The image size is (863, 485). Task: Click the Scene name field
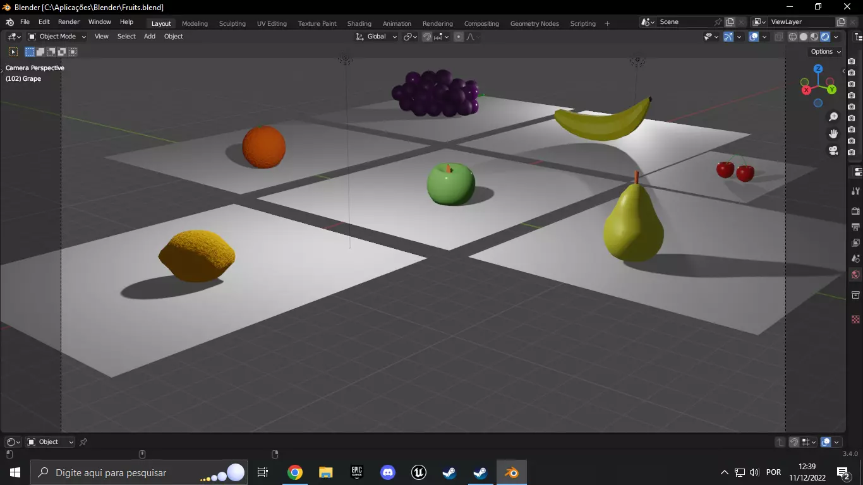tap(685, 22)
